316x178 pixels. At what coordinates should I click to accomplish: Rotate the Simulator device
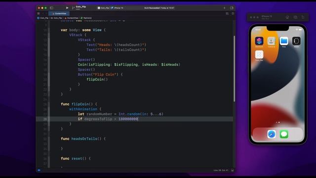[x=303, y=17]
